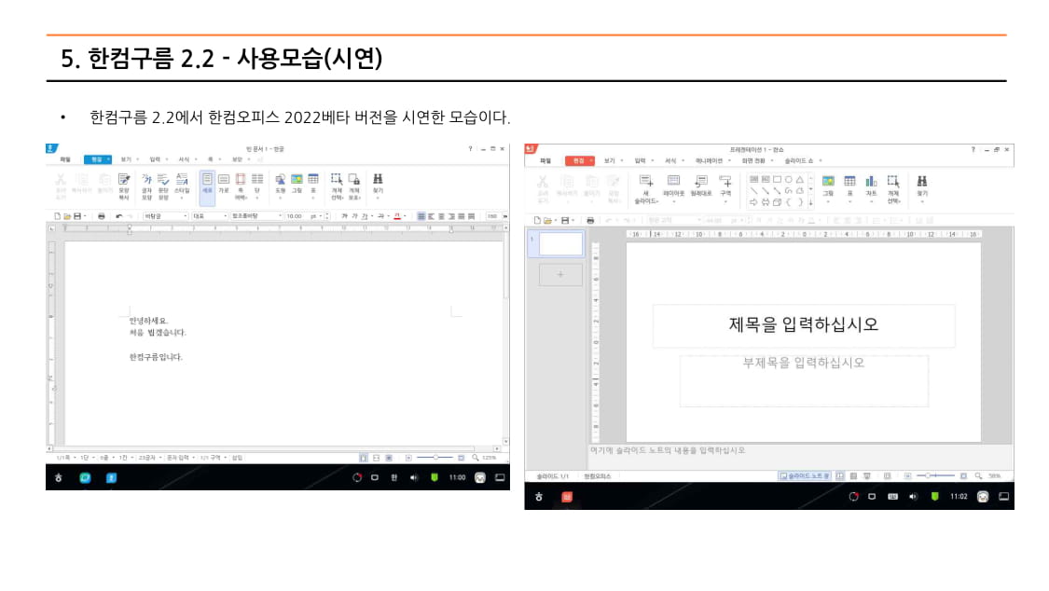Open start menu in left taskbar
1049x591 pixels.
click(x=58, y=477)
